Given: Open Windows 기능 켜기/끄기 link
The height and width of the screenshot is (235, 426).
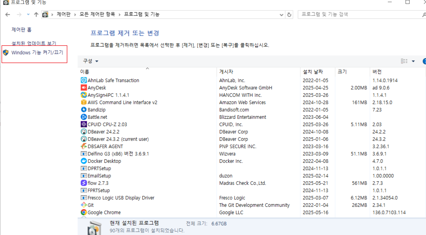Looking at the screenshot, I should [x=37, y=53].
